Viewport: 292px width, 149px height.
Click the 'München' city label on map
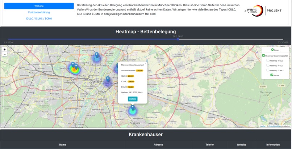tap(95, 82)
